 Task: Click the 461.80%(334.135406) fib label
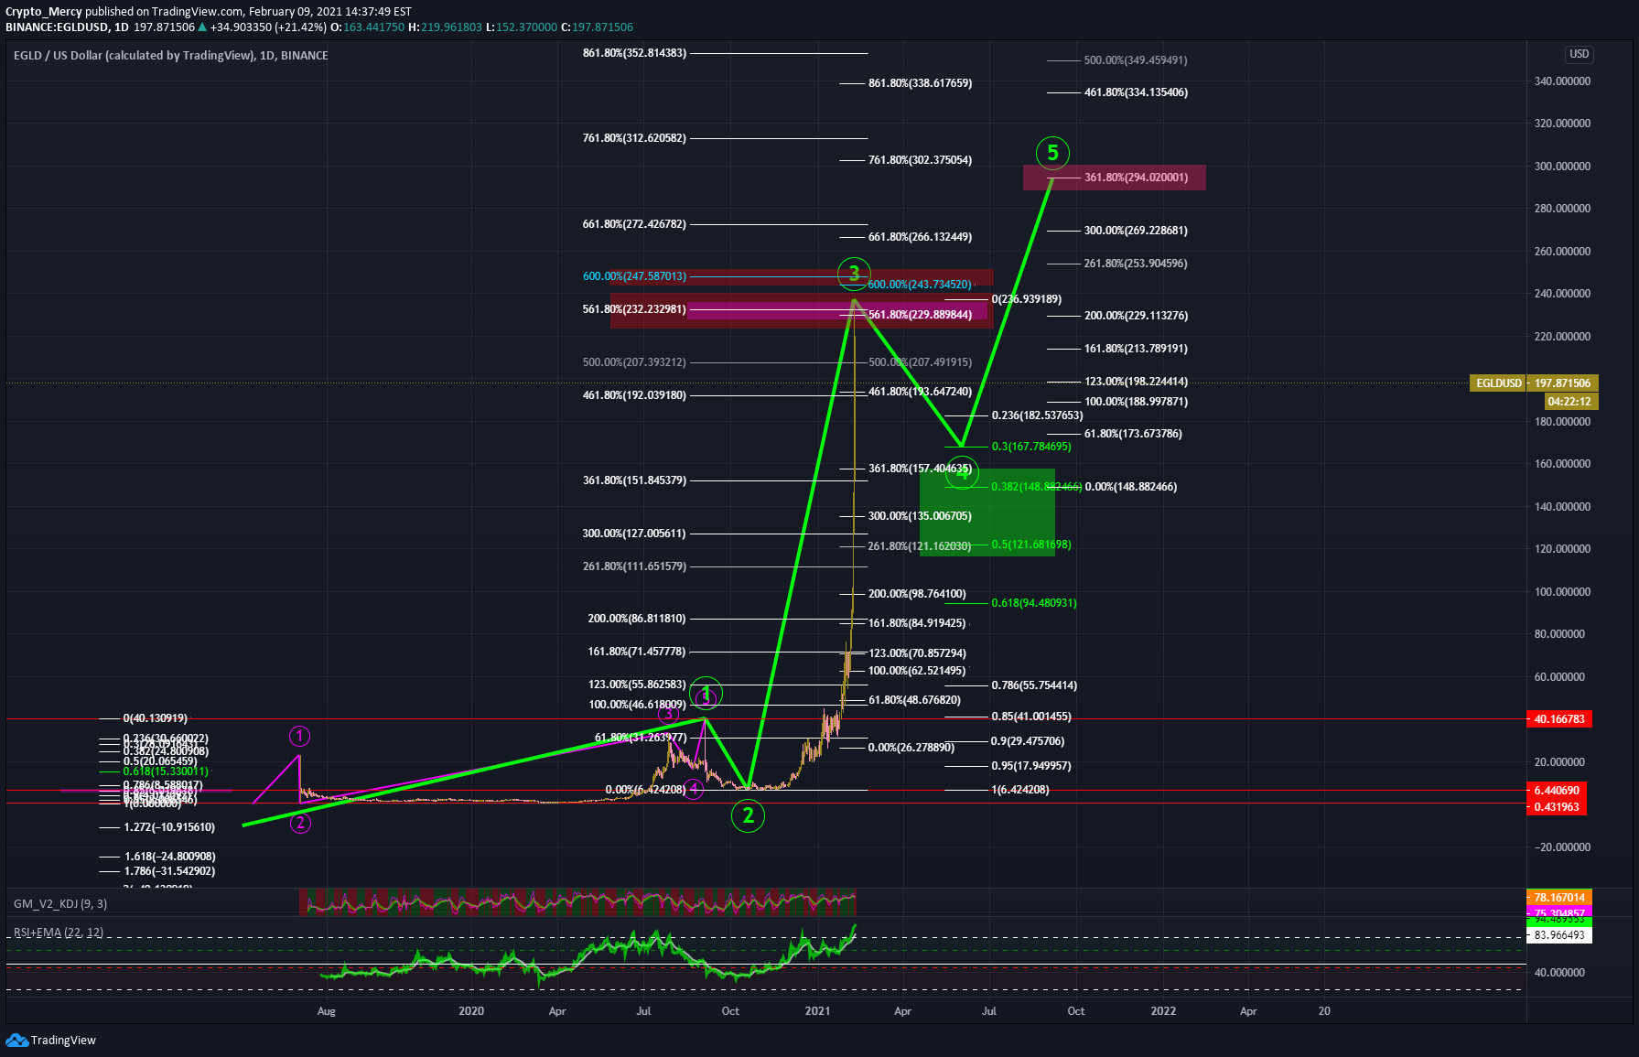[1136, 92]
